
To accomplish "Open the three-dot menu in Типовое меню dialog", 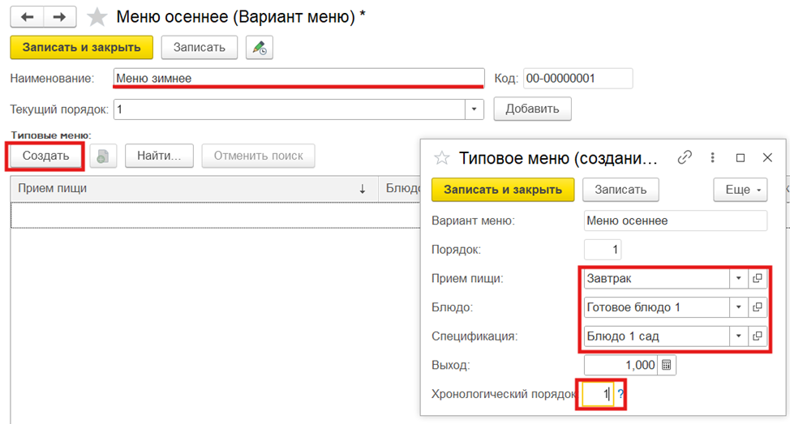I will pyautogui.click(x=712, y=157).
